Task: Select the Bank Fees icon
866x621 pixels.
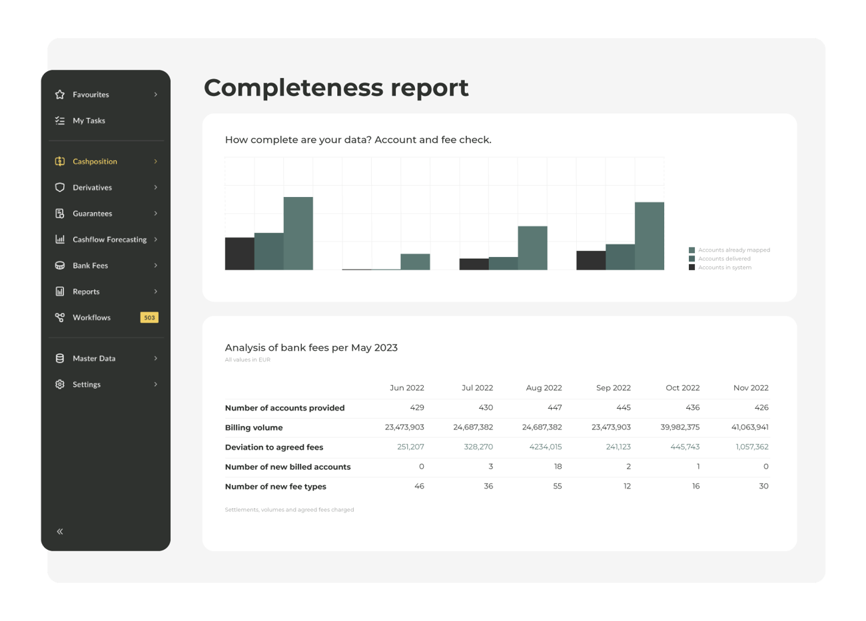Action: click(x=59, y=265)
